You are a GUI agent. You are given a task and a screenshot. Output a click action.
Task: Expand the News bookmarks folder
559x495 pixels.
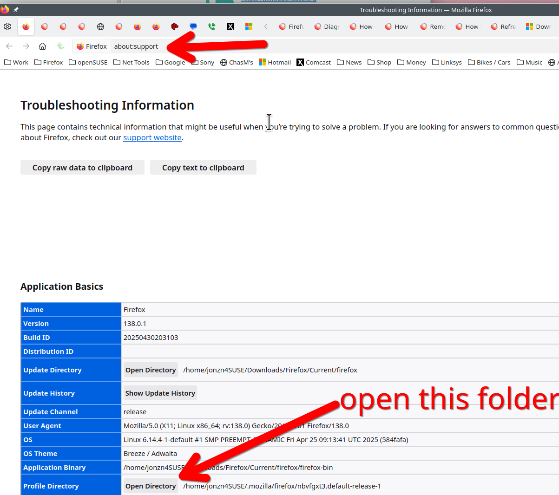coord(349,62)
